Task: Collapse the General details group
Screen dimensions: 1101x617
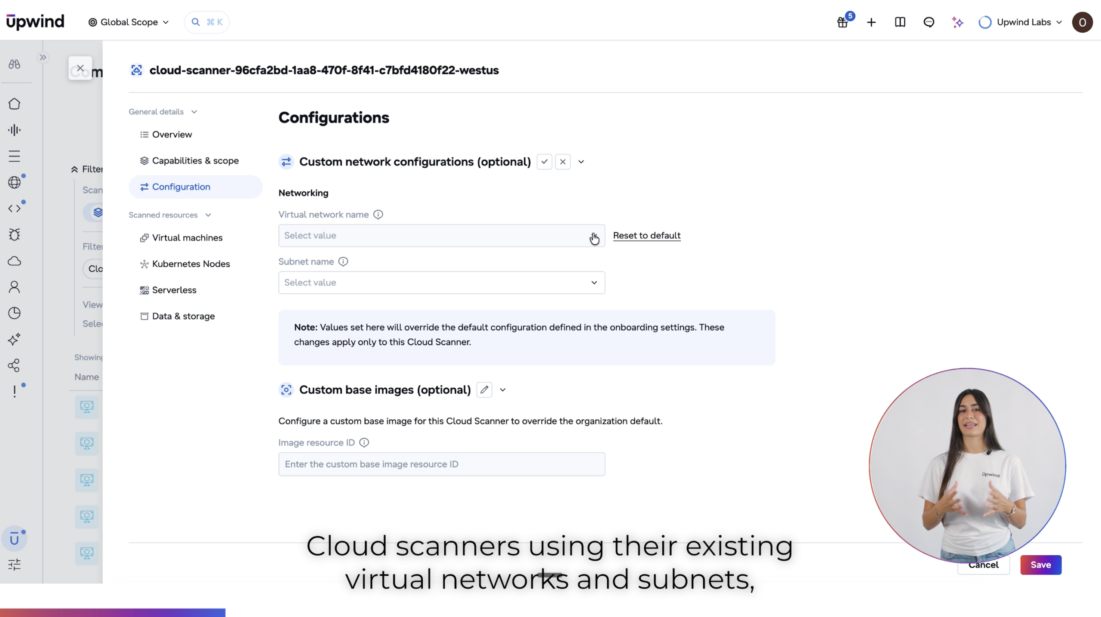Action: (163, 112)
